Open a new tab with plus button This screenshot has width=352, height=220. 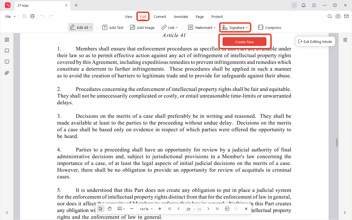[76, 5]
